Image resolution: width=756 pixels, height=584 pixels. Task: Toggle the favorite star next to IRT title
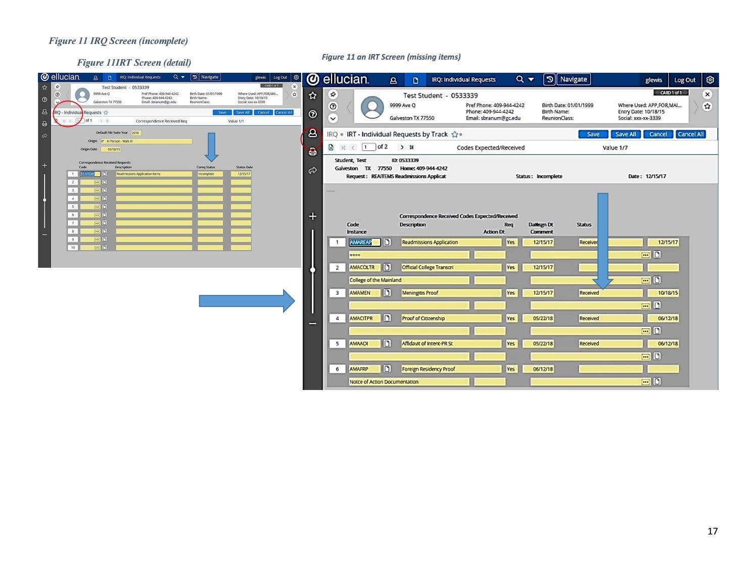(454, 134)
